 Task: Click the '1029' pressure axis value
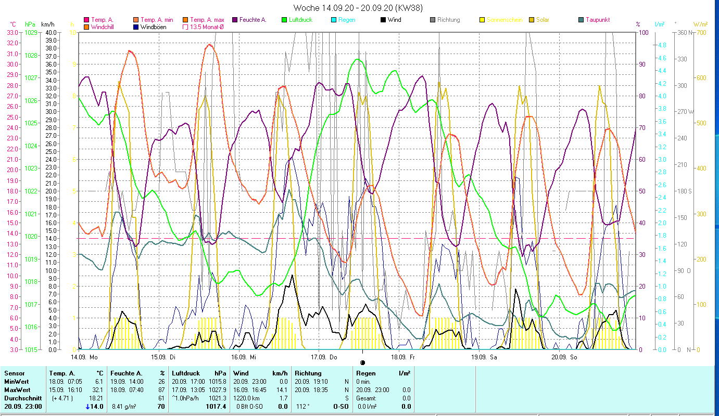click(31, 32)
